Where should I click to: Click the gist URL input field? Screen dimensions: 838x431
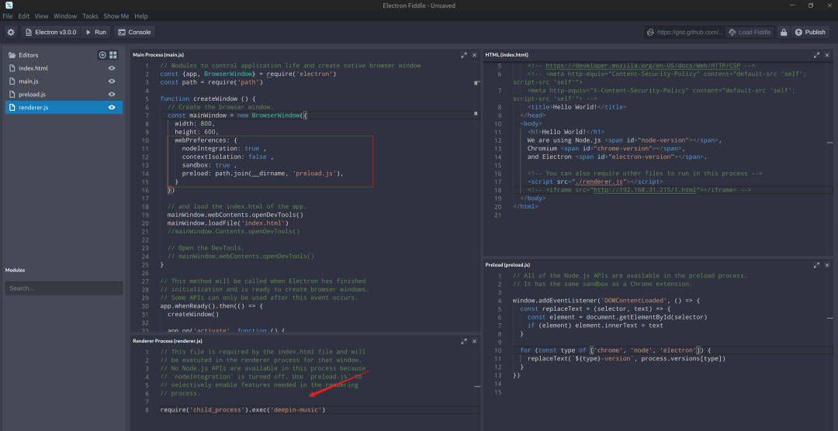coord(684,32)
